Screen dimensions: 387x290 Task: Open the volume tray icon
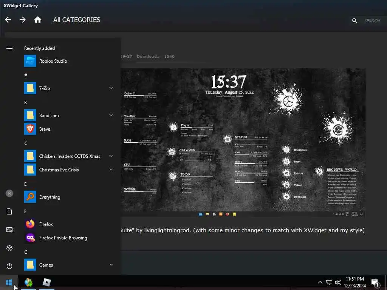(x=338, y=282)
